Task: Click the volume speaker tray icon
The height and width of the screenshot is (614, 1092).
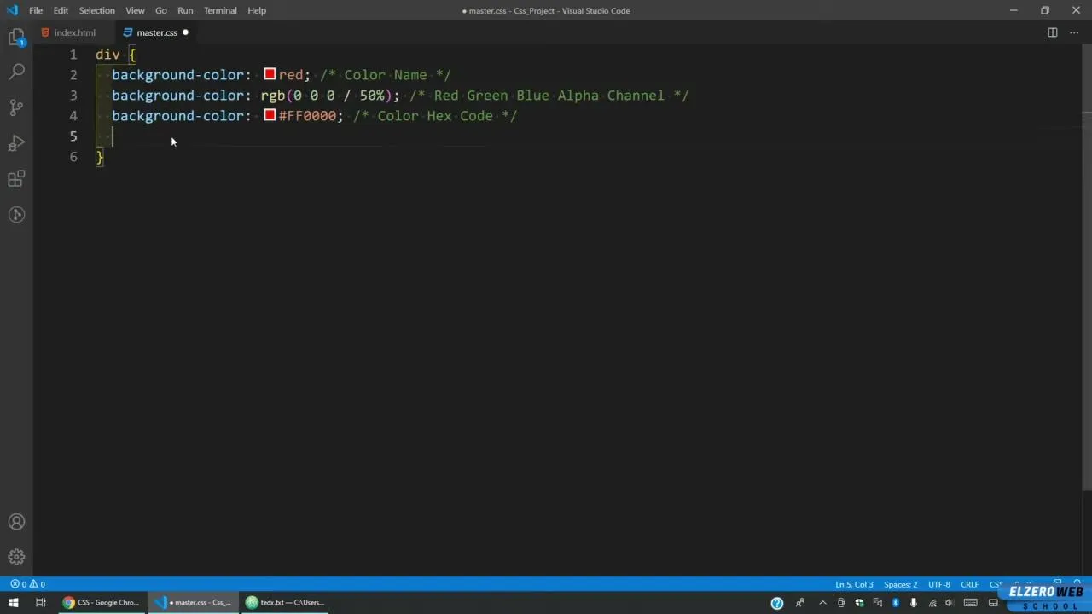Action: (950, 603)
